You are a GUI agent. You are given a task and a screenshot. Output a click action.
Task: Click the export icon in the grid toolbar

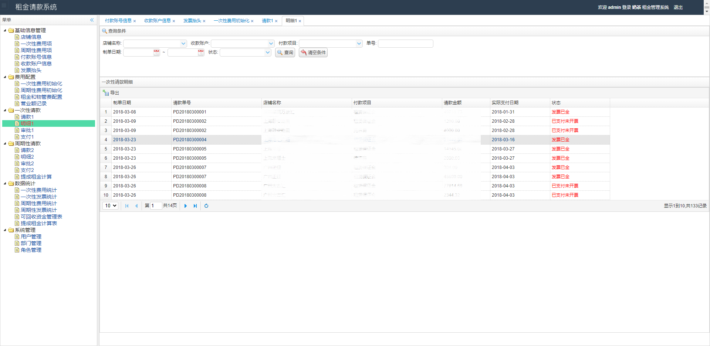106,93
